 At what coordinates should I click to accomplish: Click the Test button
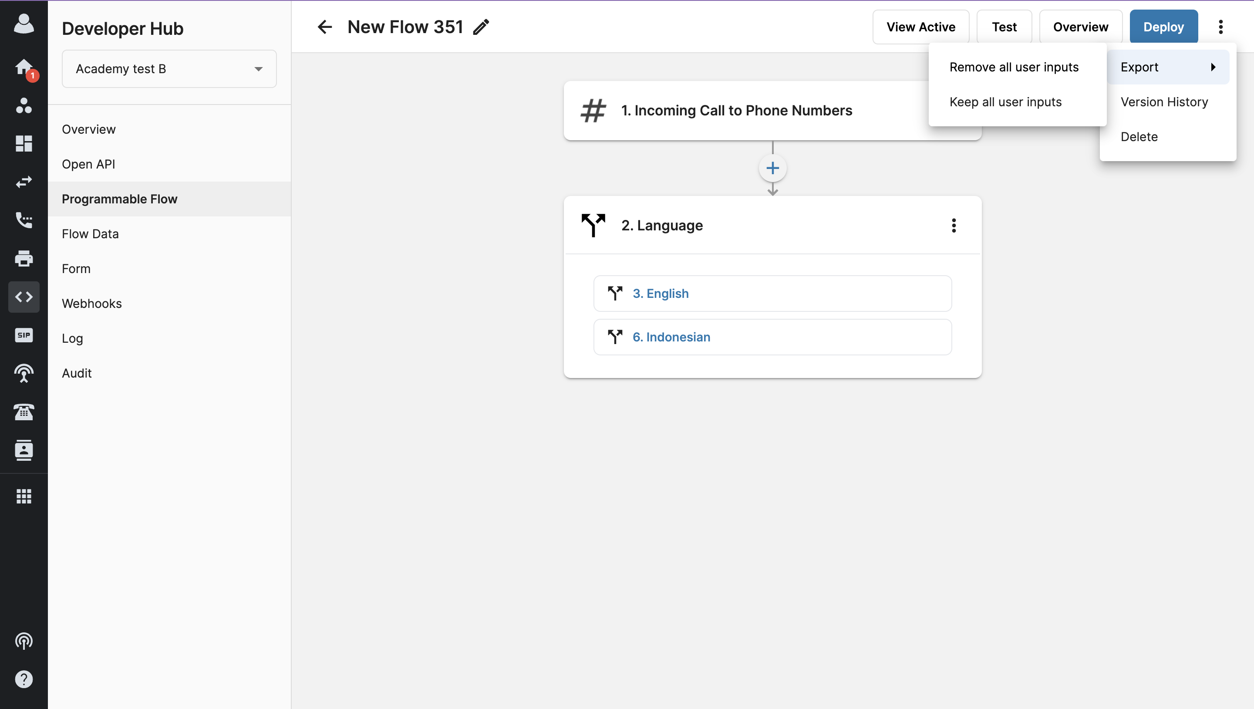pos(1004,27)
